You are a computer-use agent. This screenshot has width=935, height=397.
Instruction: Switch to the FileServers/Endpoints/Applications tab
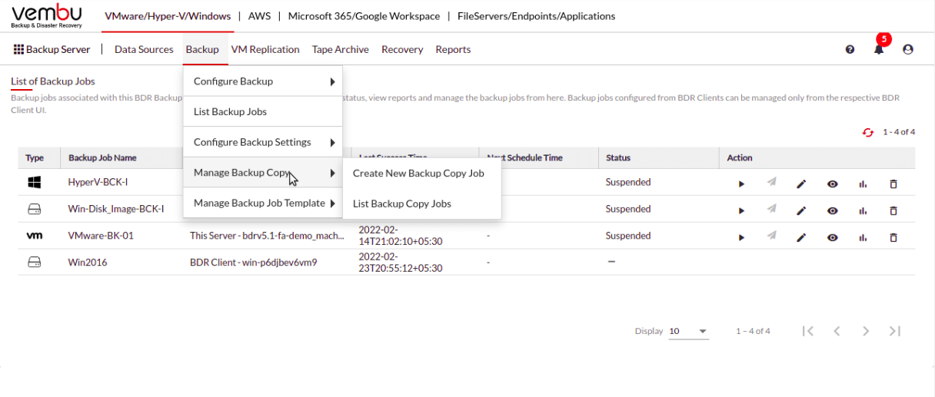[536, 16]
